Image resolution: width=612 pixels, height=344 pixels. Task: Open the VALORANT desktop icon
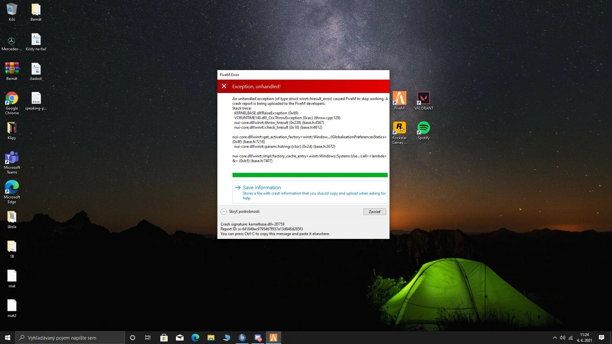coord(424,98)
